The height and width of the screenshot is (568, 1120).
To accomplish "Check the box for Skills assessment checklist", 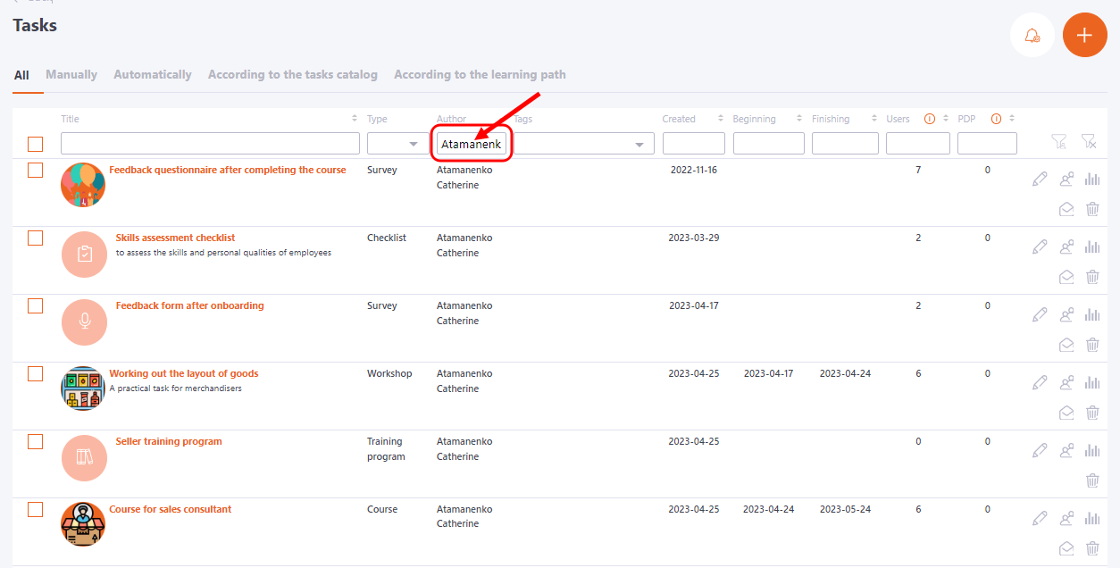I will click(36, 238).
